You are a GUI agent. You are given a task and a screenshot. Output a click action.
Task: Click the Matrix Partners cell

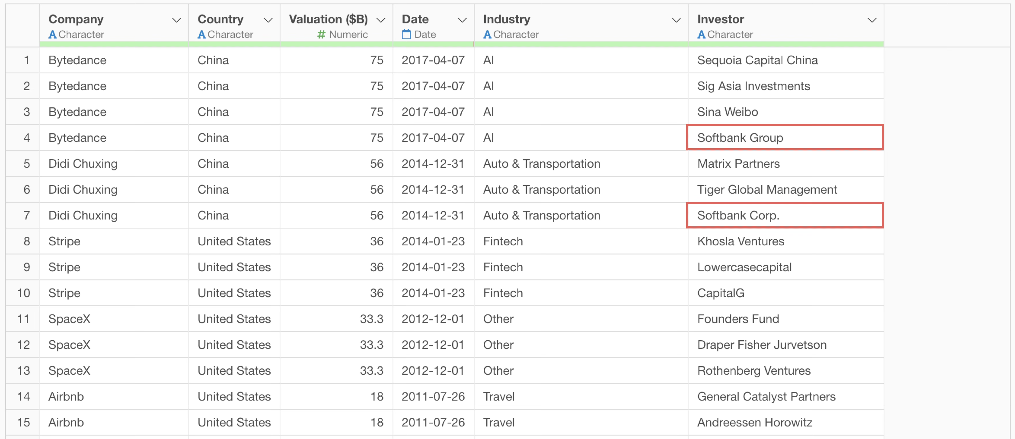click(x=786, y=164)
